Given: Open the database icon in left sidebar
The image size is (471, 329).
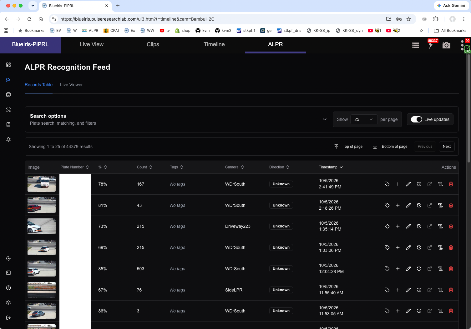Looking at the screenshot, I should tap(8, 95).
